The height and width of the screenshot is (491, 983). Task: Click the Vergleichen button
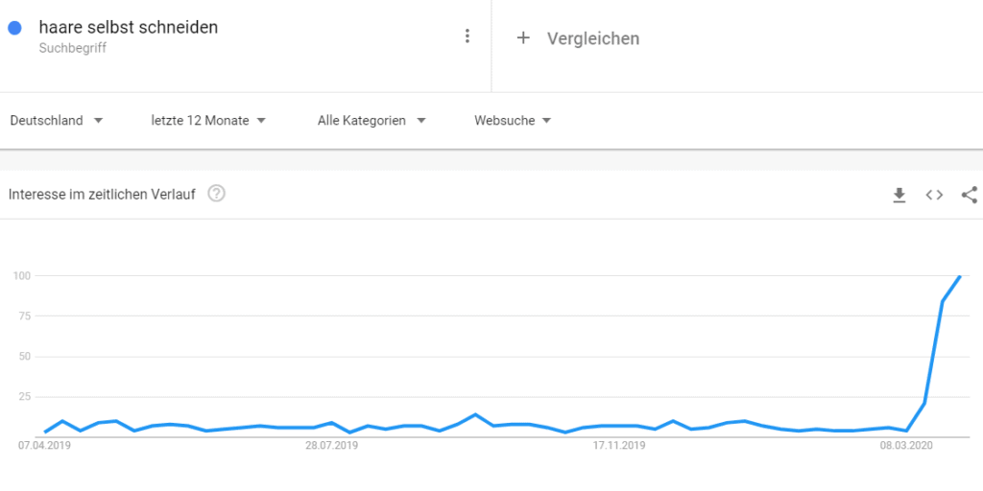point(592,38)
